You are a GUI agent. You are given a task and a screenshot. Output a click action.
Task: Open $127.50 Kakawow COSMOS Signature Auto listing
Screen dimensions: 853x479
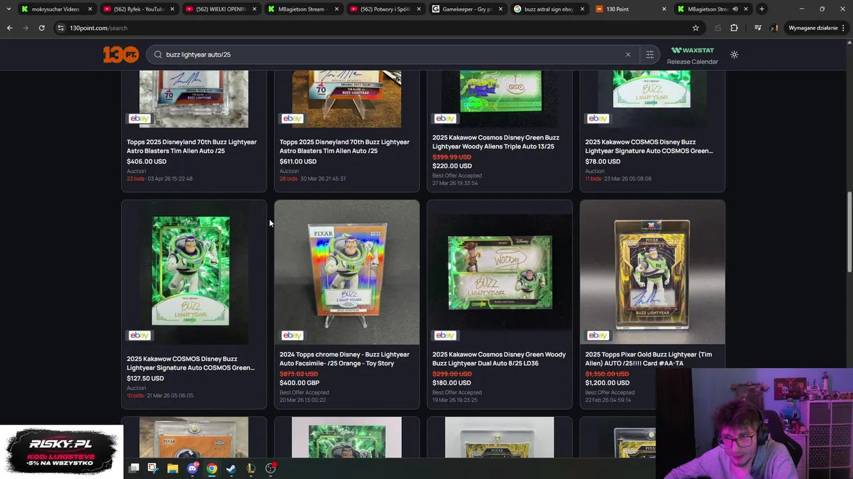pos(191,363)
